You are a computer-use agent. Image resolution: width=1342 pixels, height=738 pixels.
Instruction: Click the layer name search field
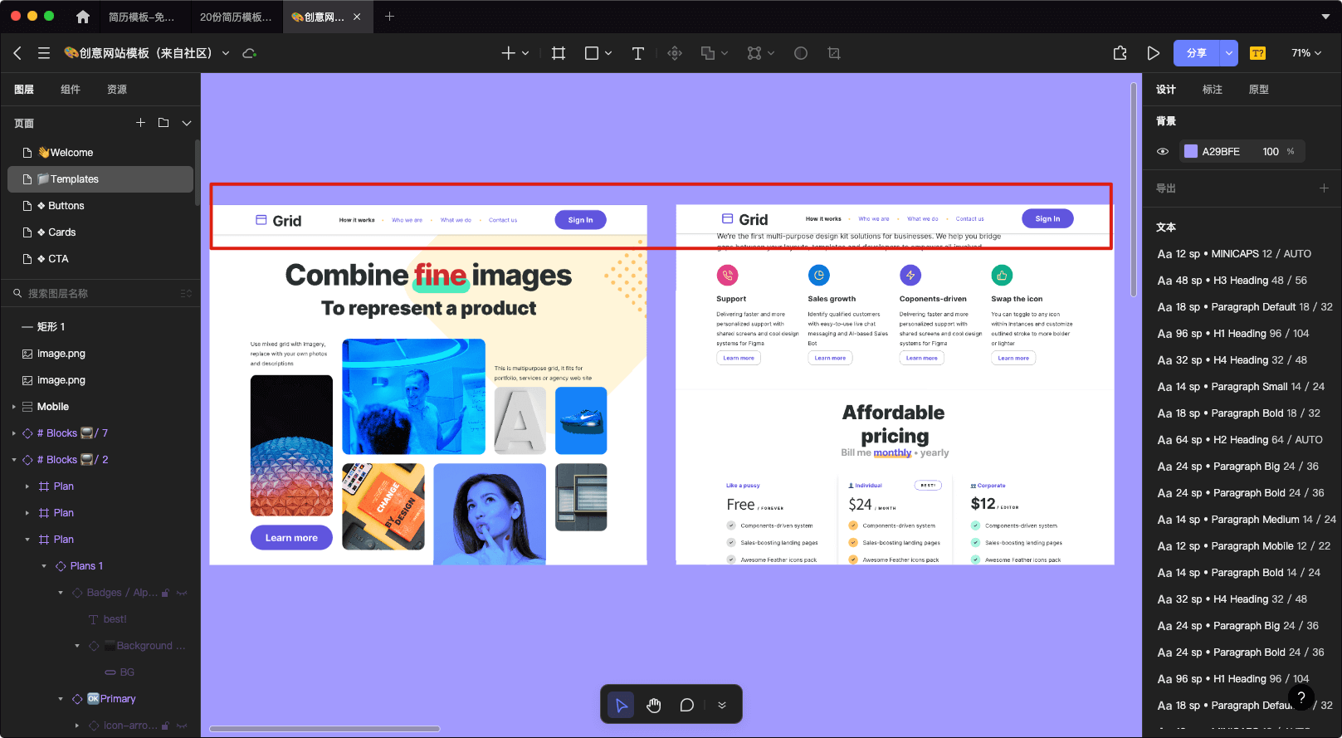click(100, 293)
